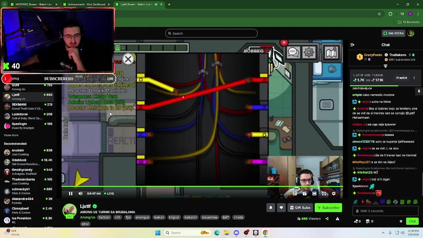Viewport: 423px width, 238px height.
Task: Open chat settings gear icon
Action: pos(401,221)
